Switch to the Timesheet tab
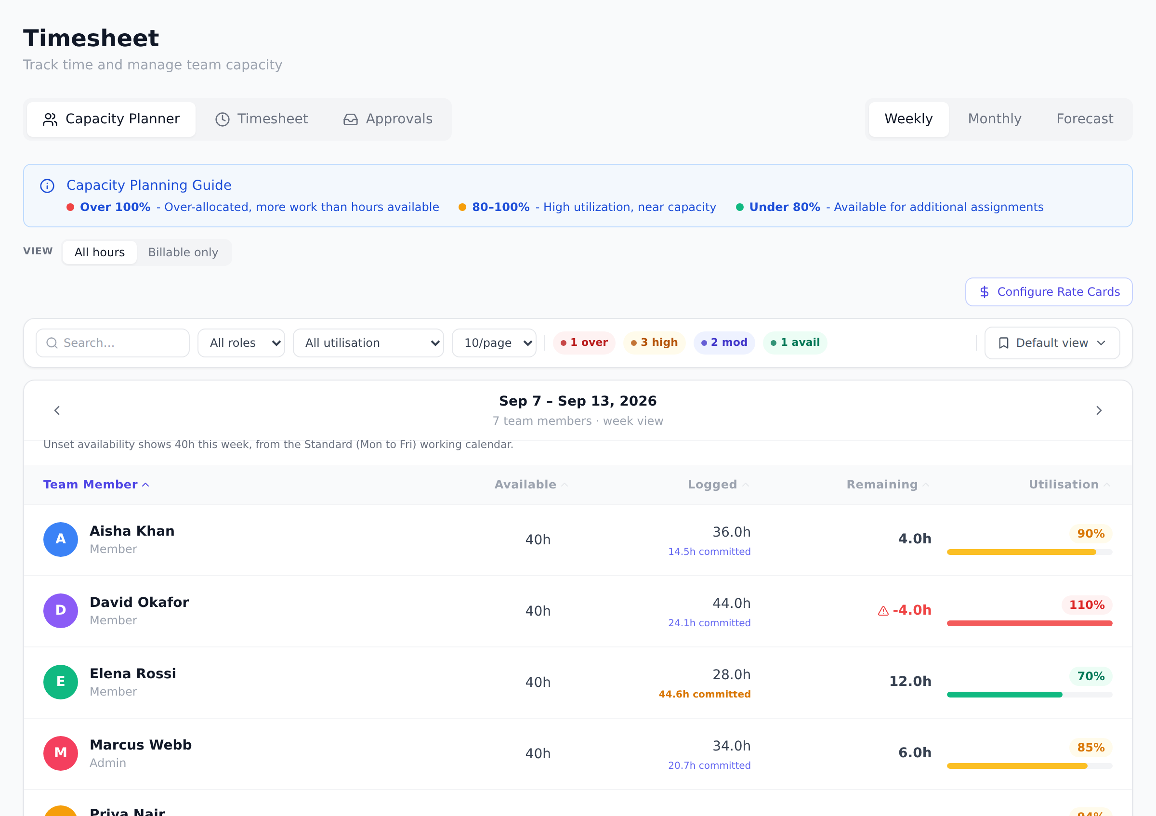Viewport: 1156px width, 816px height. click(262, 119)
